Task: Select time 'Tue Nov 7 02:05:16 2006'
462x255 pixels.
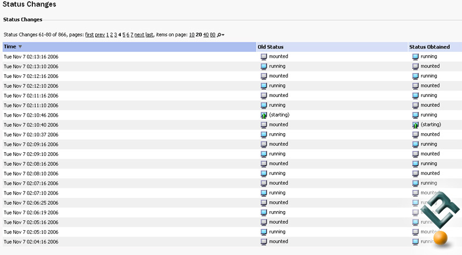Action: point(31,222)
